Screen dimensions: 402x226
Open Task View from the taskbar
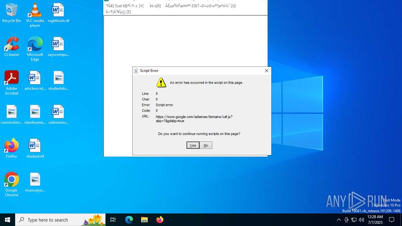point(113,220)
